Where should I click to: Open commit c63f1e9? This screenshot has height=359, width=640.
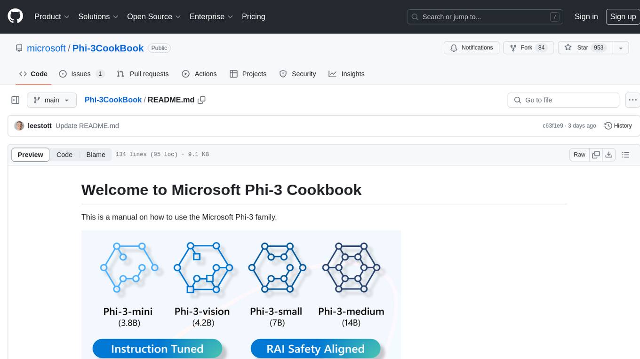pos(553,126)
